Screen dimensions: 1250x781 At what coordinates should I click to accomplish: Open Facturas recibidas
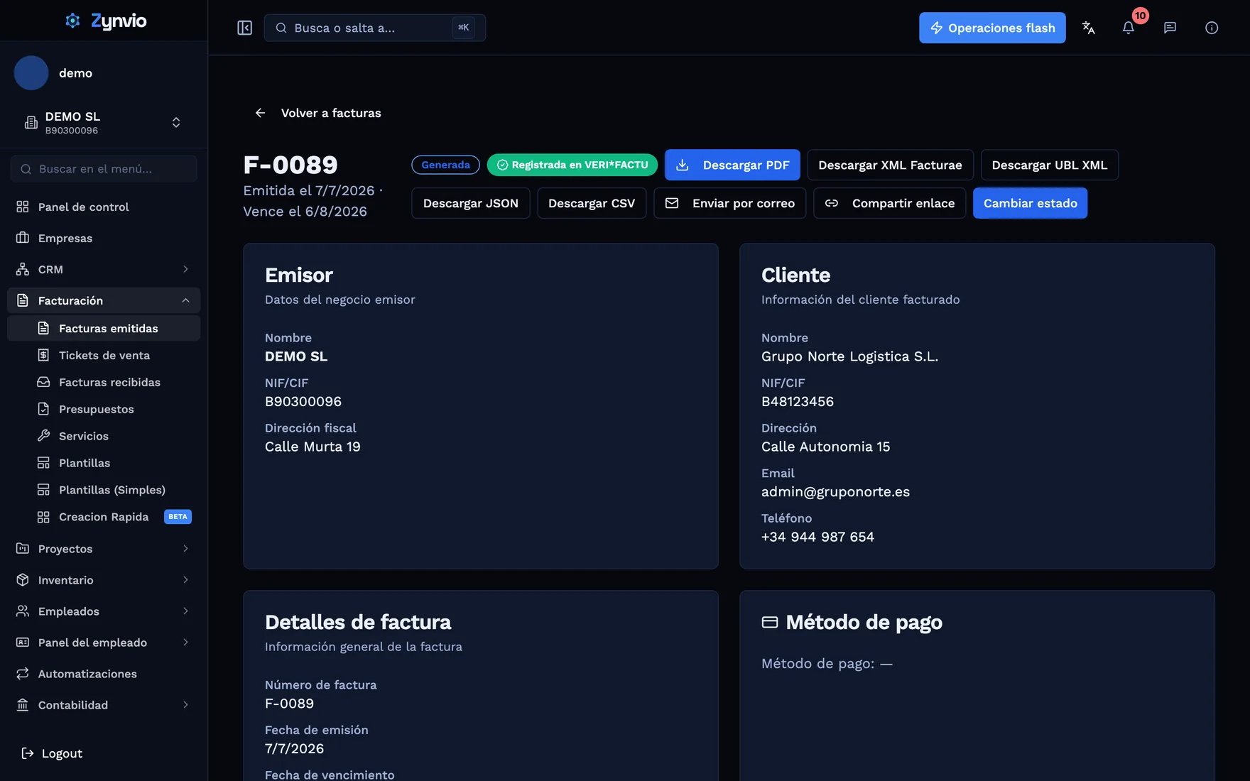pyautogui.click(x=104, y=382)
